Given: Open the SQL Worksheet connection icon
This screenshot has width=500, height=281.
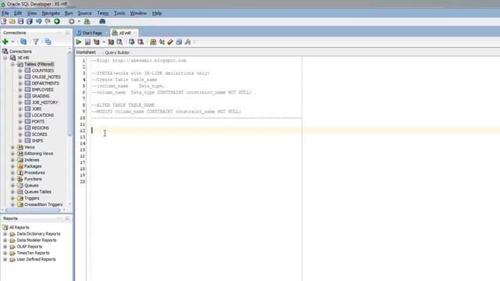Looking at the screenshot, I should 87,21.
